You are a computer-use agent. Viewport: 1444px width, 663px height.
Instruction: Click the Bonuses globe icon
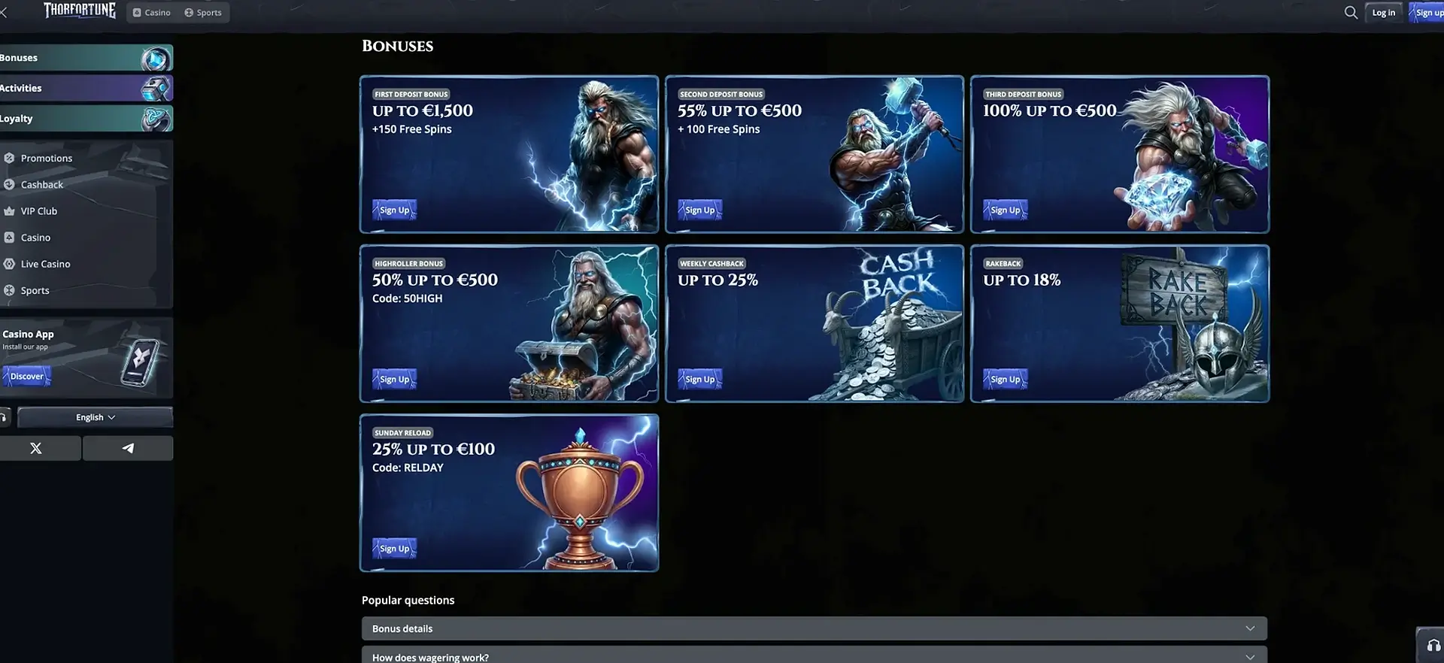[156, 59]
